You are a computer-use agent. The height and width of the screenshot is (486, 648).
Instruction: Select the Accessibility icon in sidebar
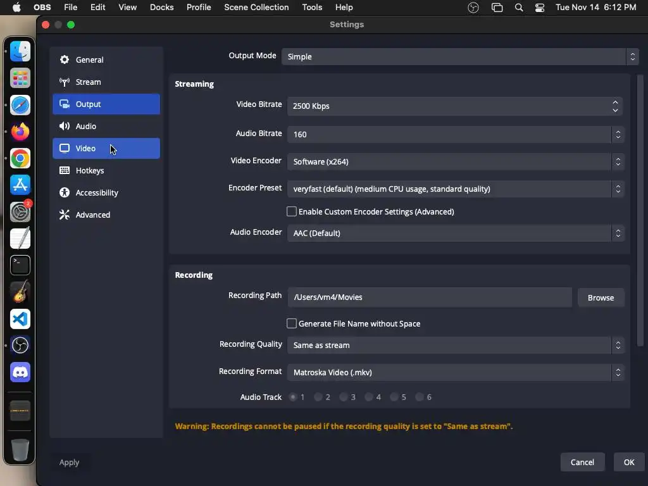coord(65,193)
